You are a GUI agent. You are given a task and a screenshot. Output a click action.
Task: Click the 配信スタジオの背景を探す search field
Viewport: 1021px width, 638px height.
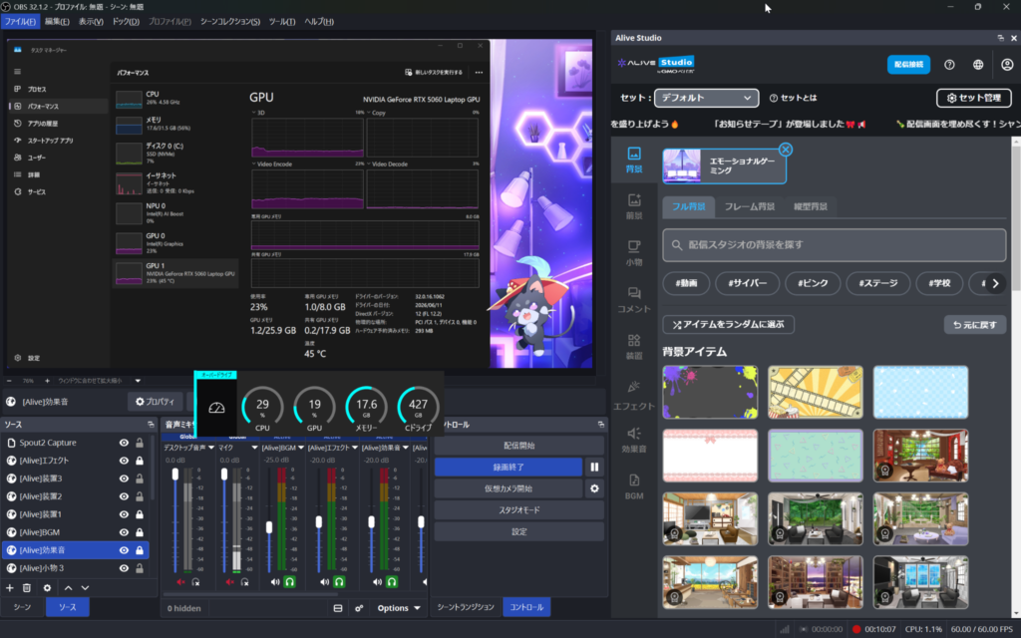[x=835, y=245]
